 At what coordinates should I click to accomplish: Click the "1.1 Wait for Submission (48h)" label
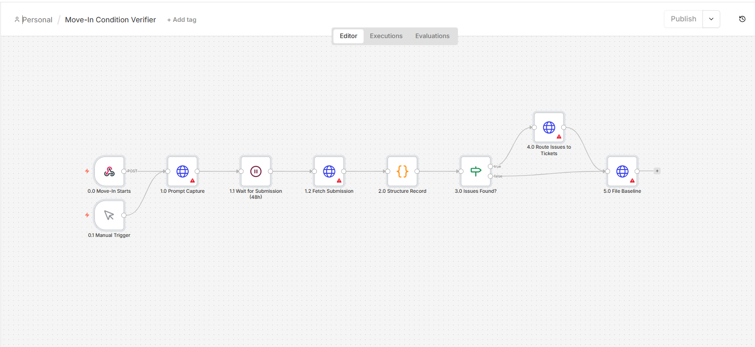click(x=256, y=194)
